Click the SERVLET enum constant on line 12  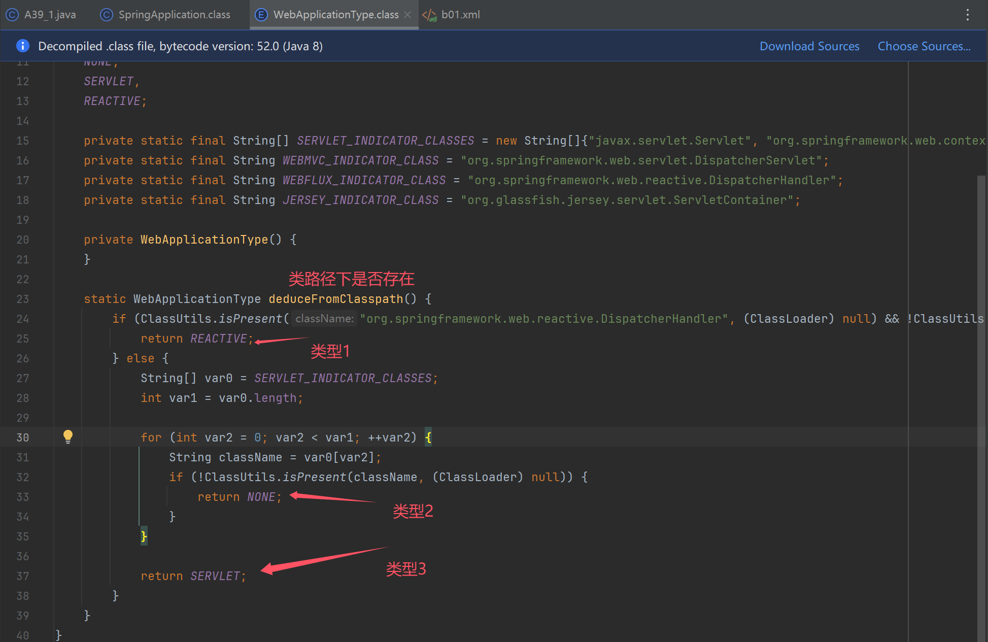108,81
